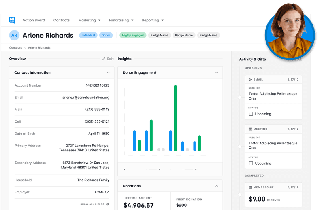Click the woman's circular profile photo

(290, 32)
